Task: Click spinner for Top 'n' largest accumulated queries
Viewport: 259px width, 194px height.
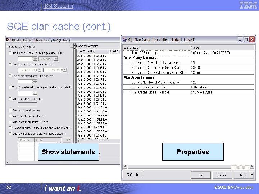Action: (35, 93)
